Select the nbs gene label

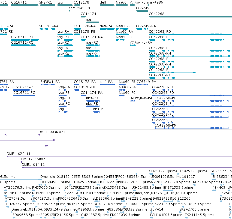point(89,20)
